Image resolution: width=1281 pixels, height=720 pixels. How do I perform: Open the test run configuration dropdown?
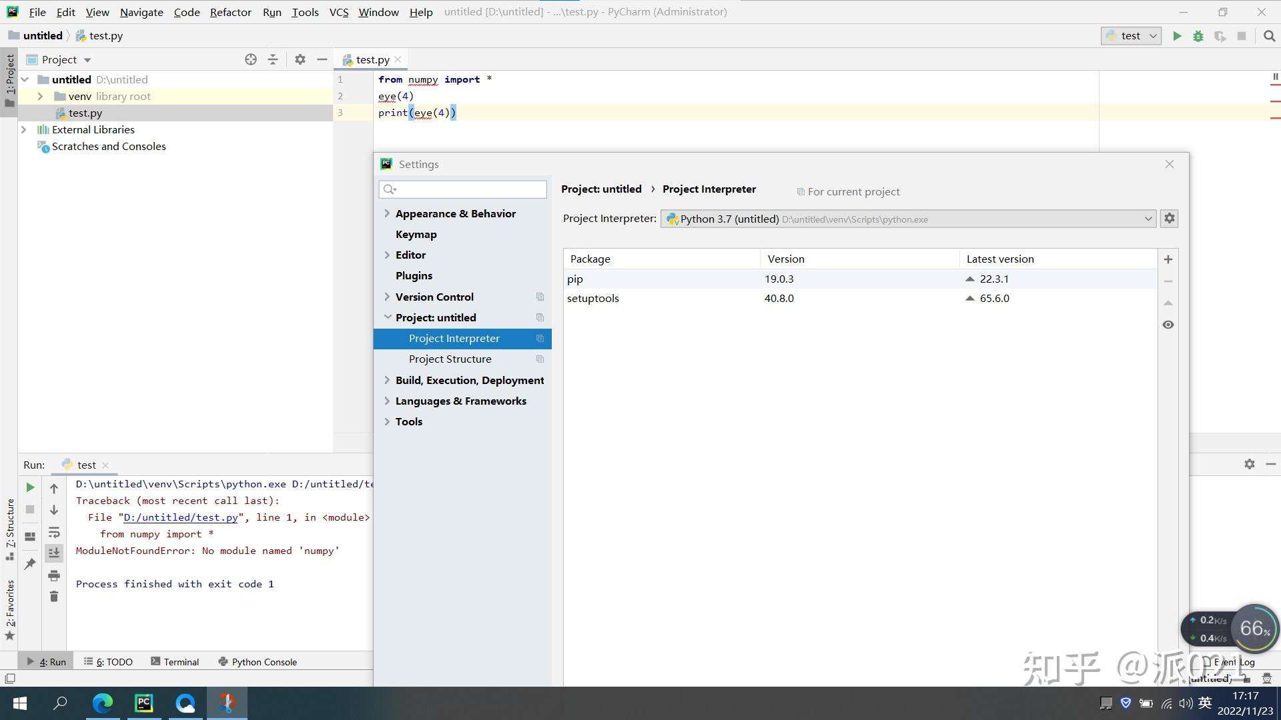click(x=1131, y=36)
